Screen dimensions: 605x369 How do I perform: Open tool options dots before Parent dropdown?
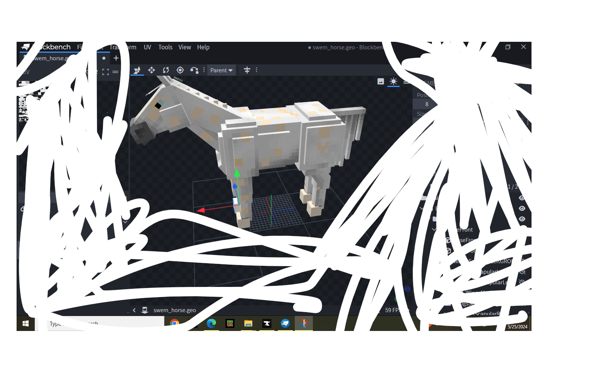click(x=204, y=70)
